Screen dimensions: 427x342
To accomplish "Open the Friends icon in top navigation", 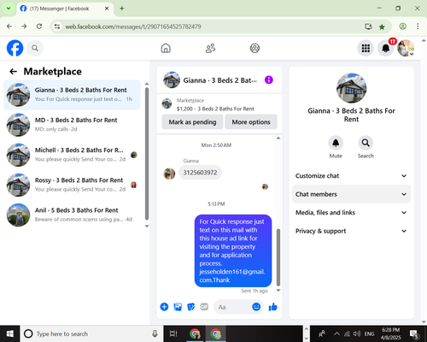I will (210, 48).
